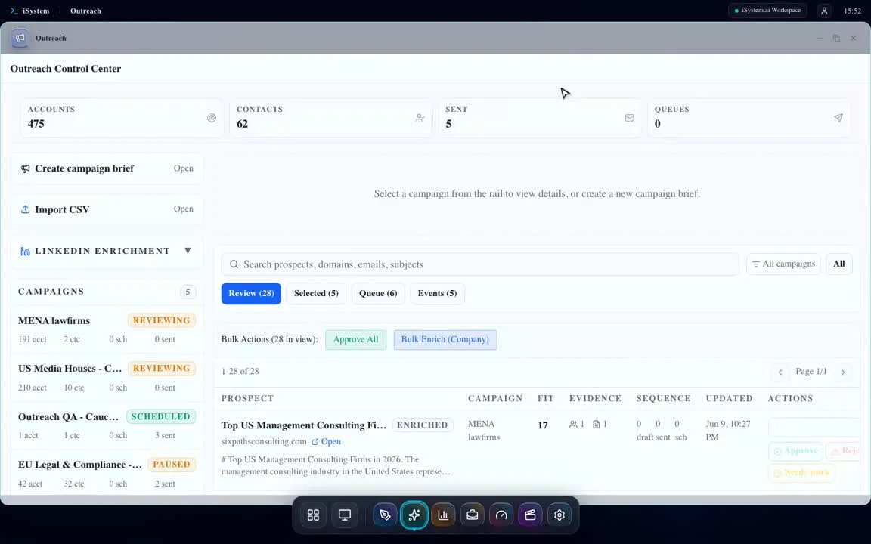
Task: Click the LinkedIn Enrichment icon
Action: pyautogui.click(x=26, y=252)
